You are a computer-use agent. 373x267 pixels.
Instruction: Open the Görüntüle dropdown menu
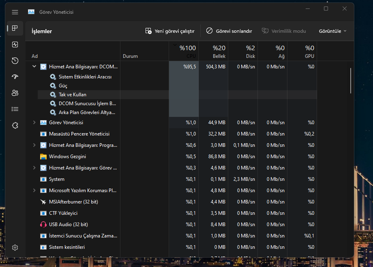[332, 31]
